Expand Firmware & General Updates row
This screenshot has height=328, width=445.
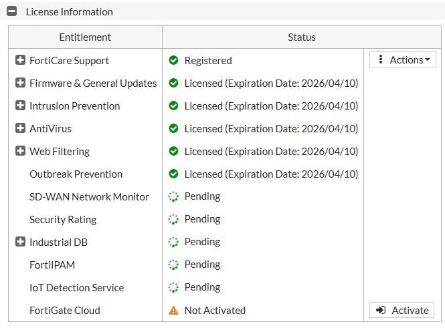[x=20, y=84]
